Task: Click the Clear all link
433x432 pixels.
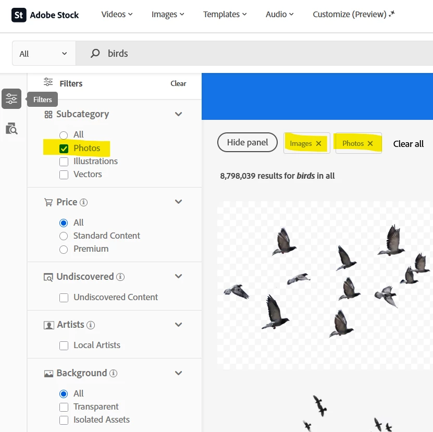Action: point(408,144)
